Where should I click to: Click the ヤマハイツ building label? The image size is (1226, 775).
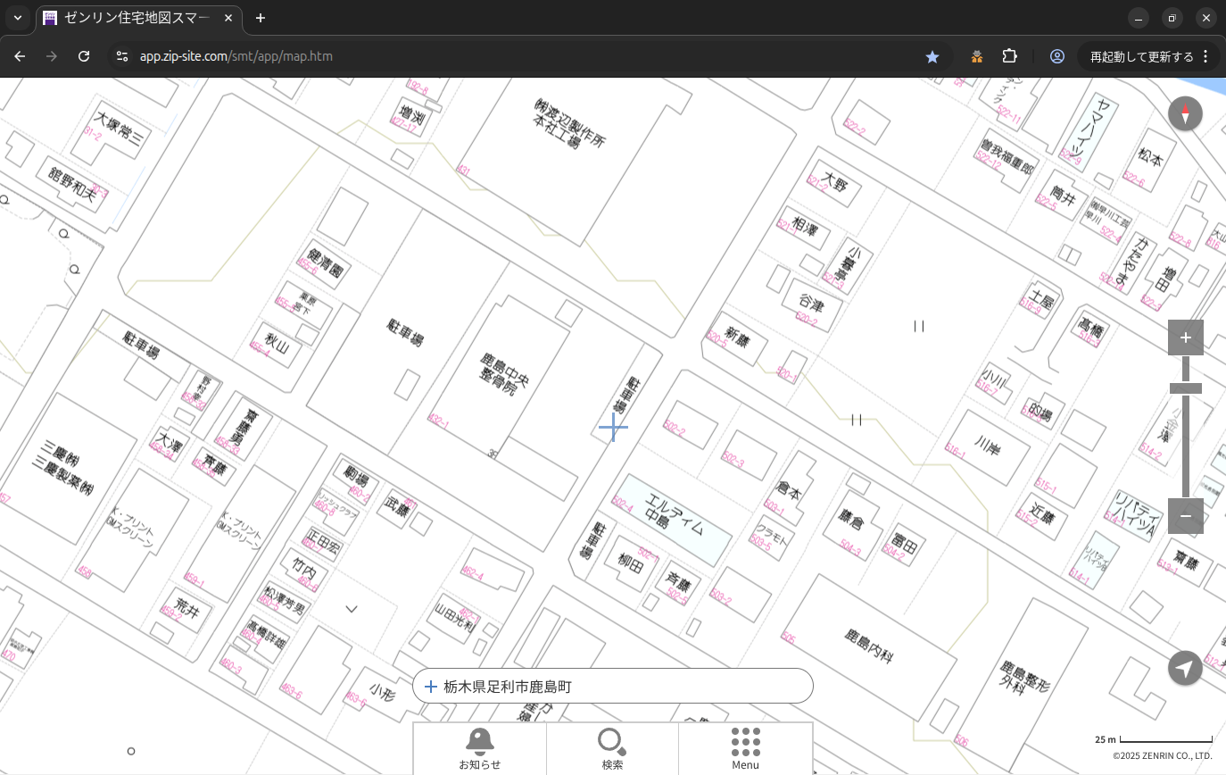(x=1088, y=129)
